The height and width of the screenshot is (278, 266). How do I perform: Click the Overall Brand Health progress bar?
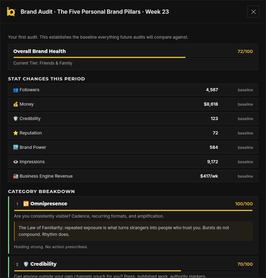(x=133, y=58)
